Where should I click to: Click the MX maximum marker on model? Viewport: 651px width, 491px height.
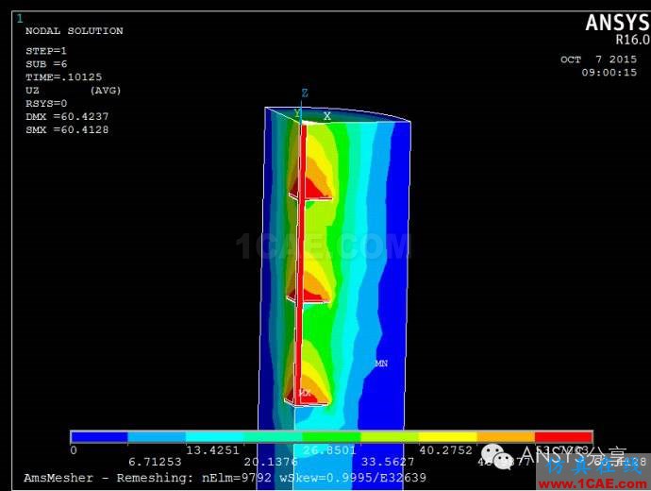tap(305, 393)
